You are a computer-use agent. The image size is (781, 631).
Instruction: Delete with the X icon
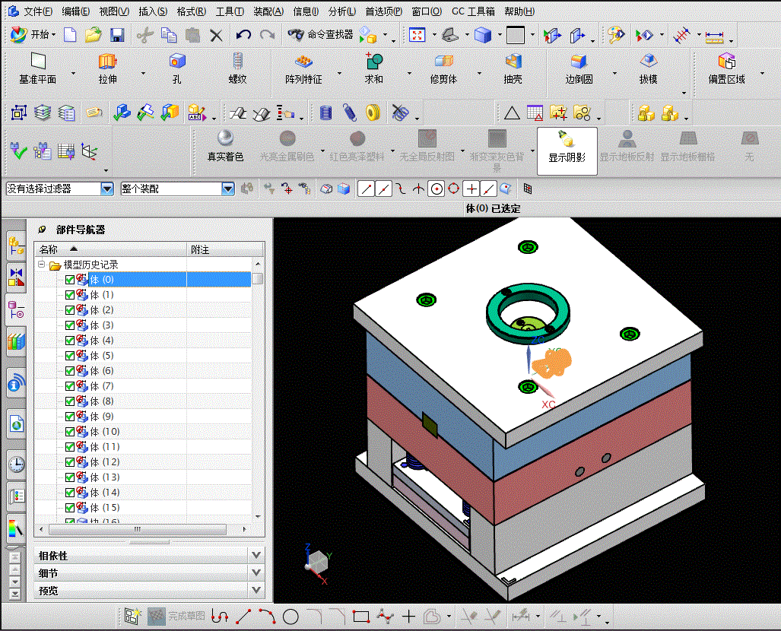click(x=216, y=36)
